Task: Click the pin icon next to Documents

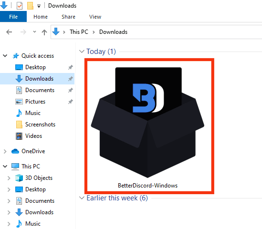Action: [70, 90]
